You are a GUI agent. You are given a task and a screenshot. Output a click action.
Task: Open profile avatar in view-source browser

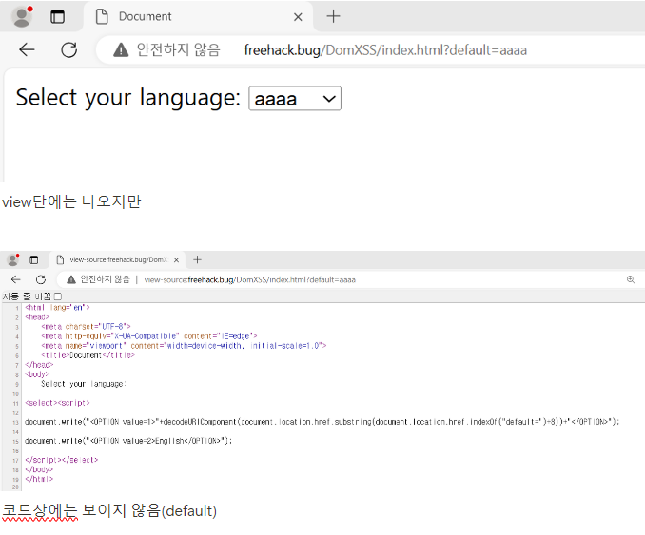[13, 259]
